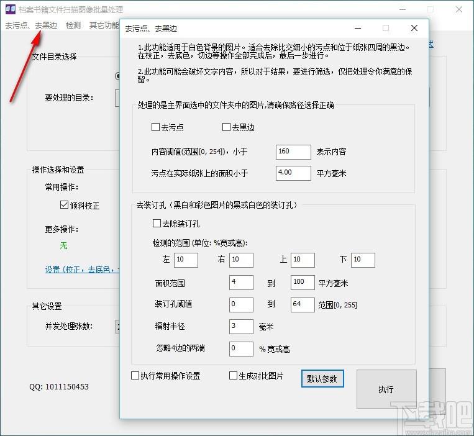The image size is (474, 436).
Task: Maximize the 去污点、去黑边 dialog
Action: pyautogui.click(x=386, y=28)
